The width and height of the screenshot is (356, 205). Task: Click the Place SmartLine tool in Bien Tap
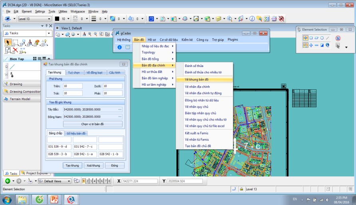12,67
